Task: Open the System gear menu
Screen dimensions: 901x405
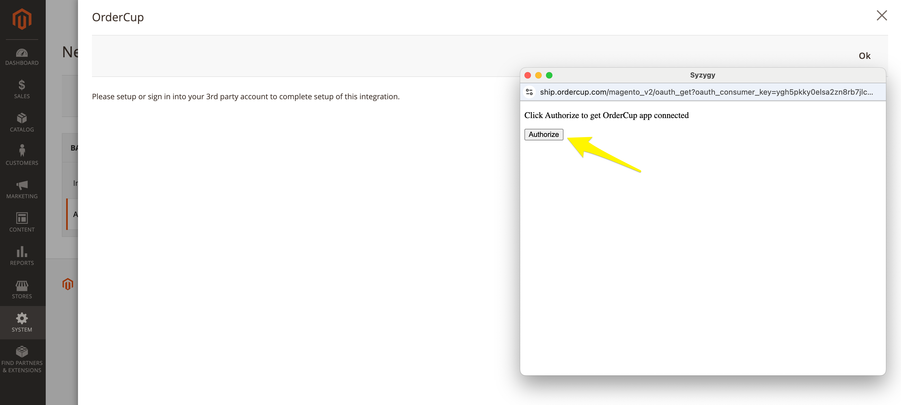Action: (x=22, y=322)
